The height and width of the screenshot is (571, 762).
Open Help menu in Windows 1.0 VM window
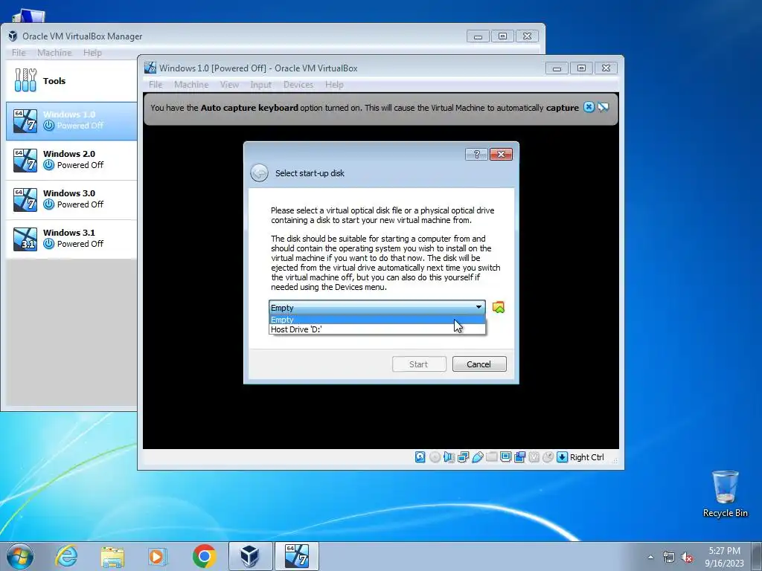coord(334,85)
